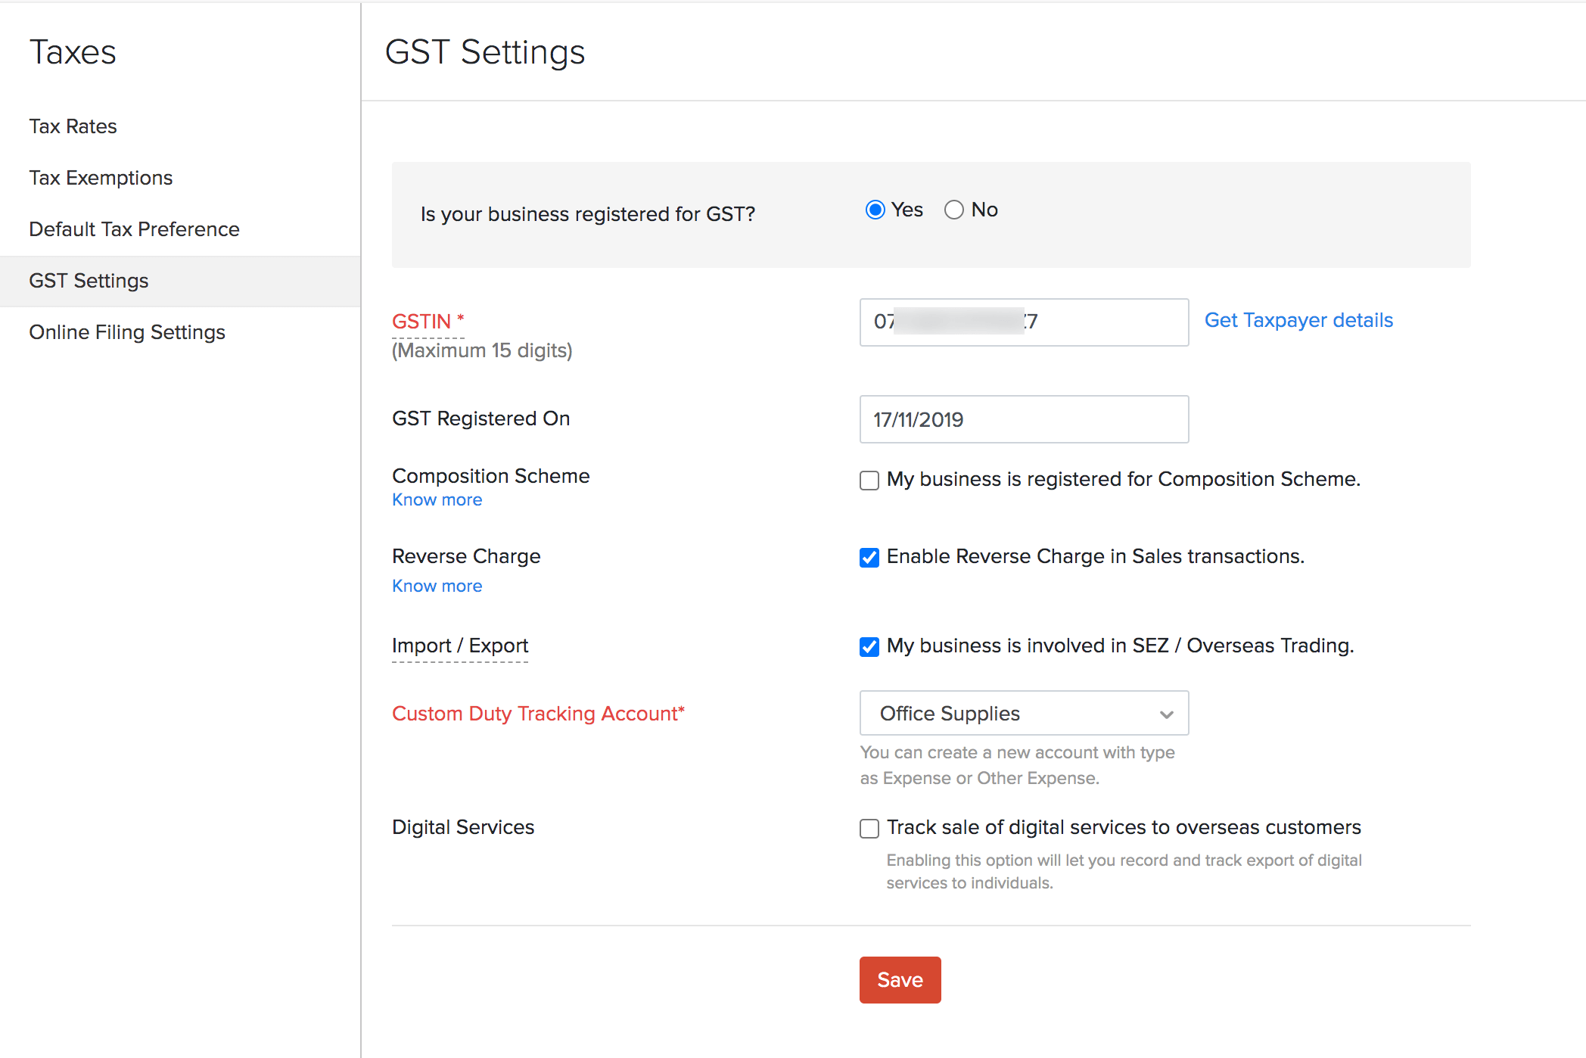Click the dashed GSTIN label for info
This screenshot has height=1058, width=1586.
(x=421, y=321)
